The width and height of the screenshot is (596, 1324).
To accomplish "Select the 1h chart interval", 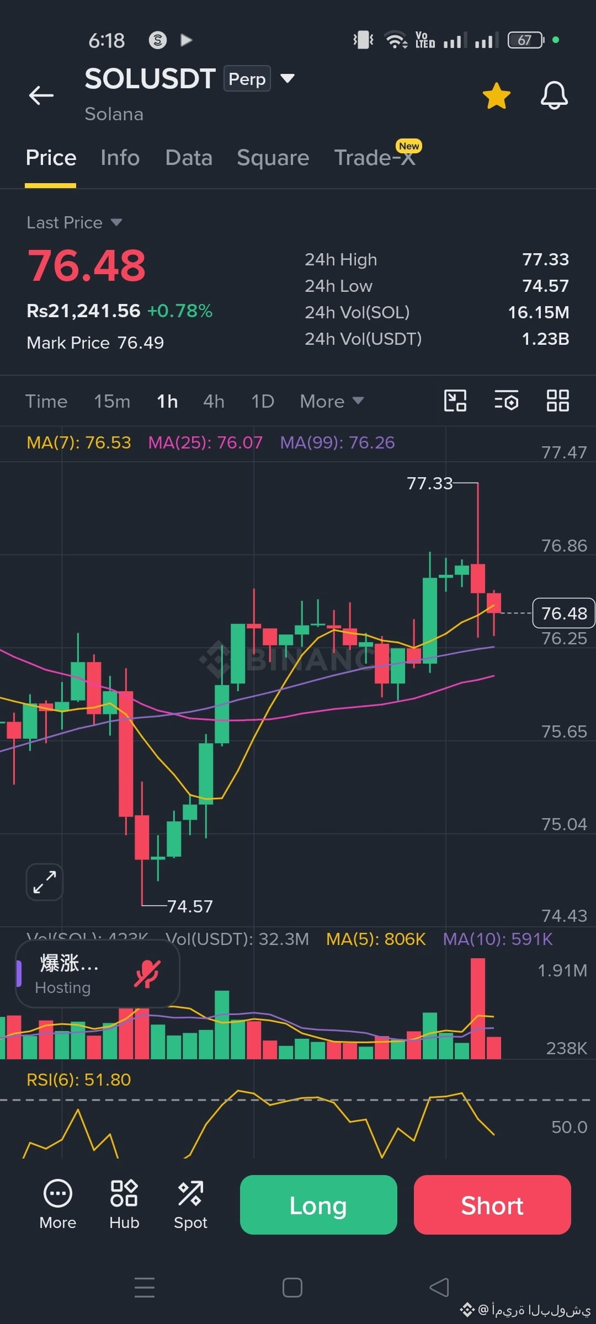I will (x=167, y=401).
